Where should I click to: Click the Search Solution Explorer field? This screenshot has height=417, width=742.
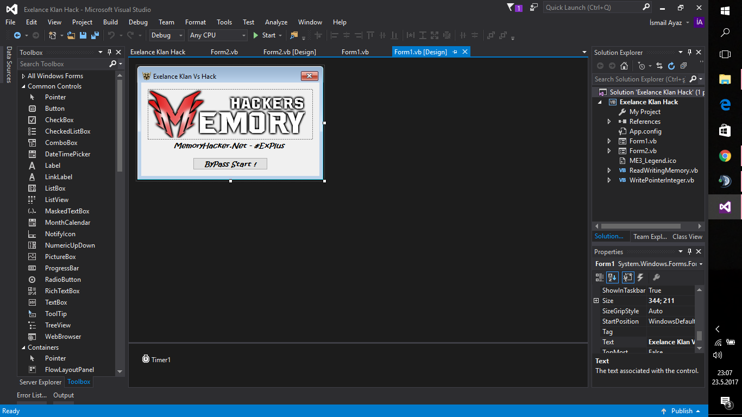641,79
